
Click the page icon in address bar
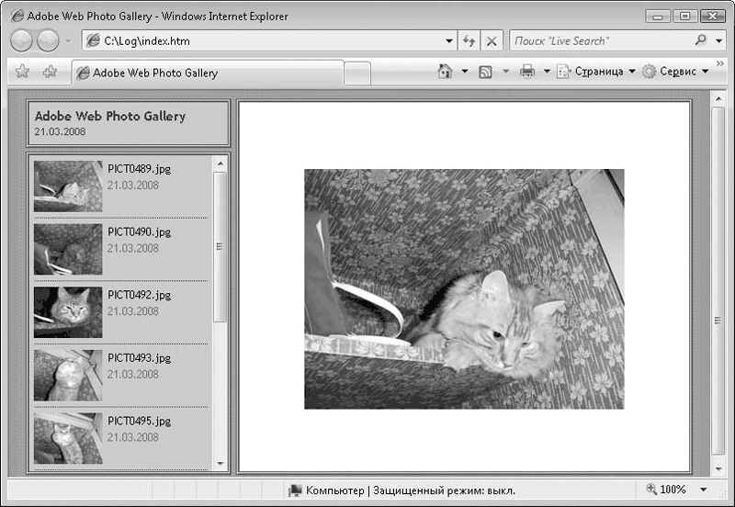(x=94, y=40)
